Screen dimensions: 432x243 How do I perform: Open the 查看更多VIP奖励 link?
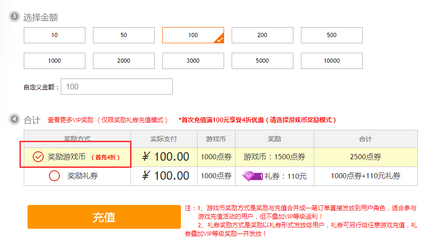click(x=71, y=120)
